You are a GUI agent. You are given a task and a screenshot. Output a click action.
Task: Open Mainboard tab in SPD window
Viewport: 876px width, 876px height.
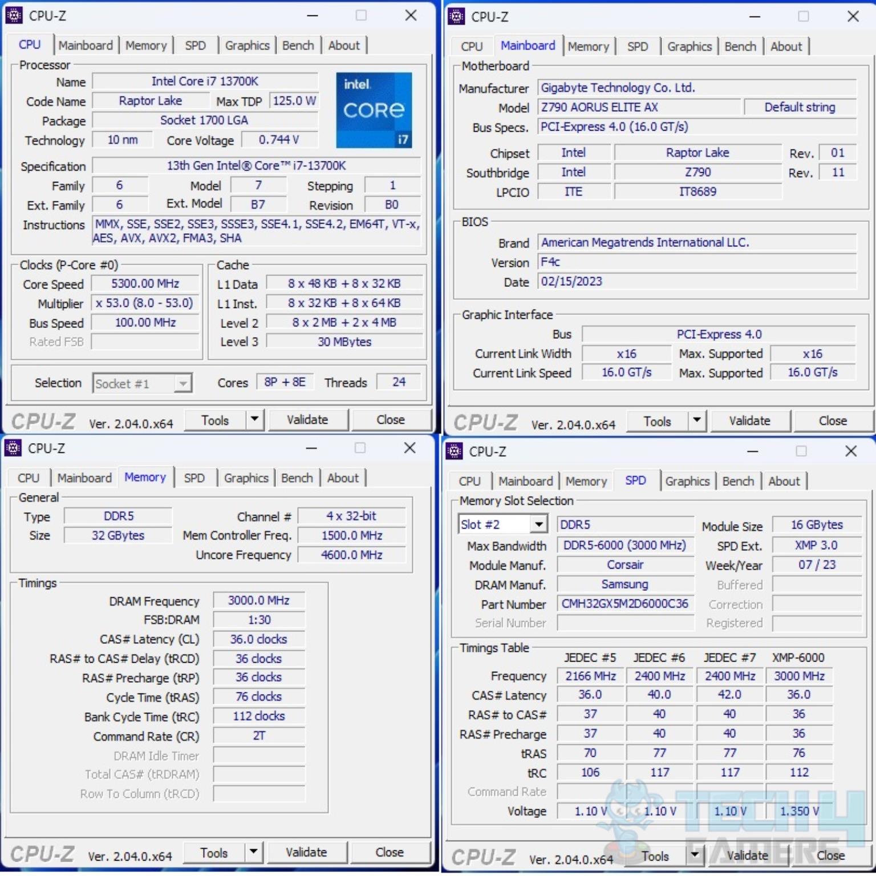pos(526,481)
